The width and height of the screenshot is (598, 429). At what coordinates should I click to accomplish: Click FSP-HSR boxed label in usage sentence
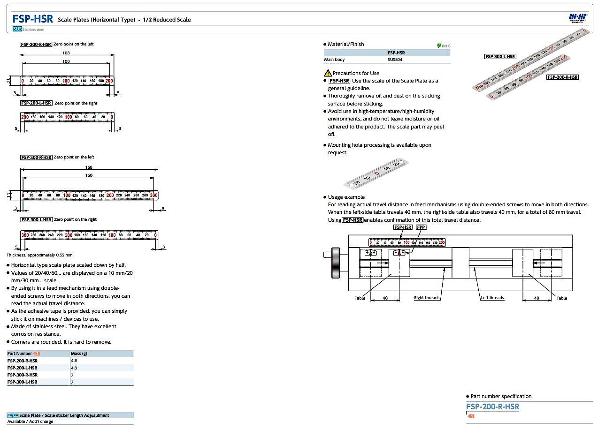point(353,220)
